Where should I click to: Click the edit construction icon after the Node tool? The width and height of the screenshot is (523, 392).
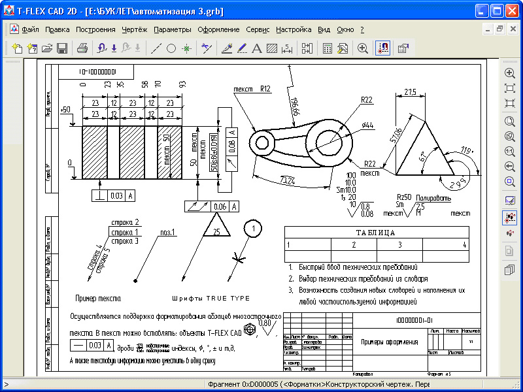pos(207,48)
